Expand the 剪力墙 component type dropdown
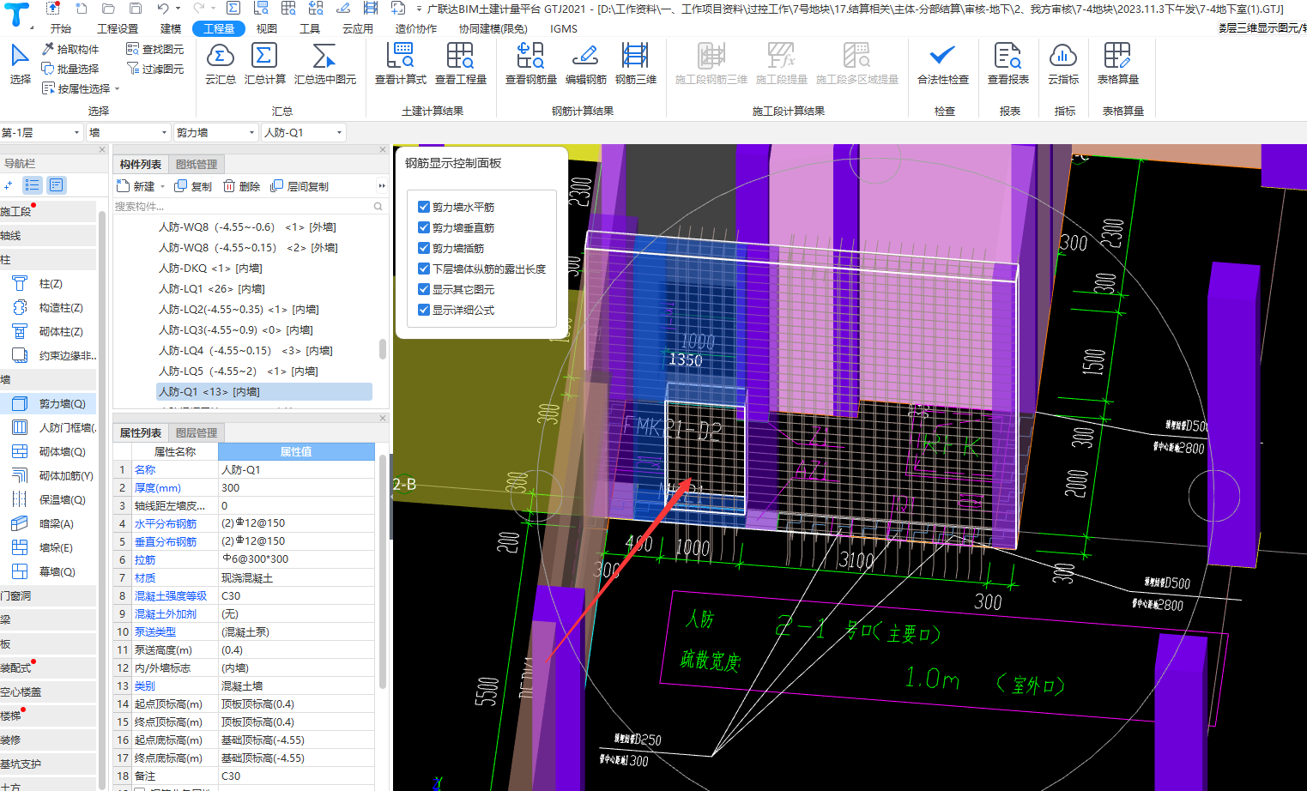Screen dimensions: 1307x791 point(251,133)
